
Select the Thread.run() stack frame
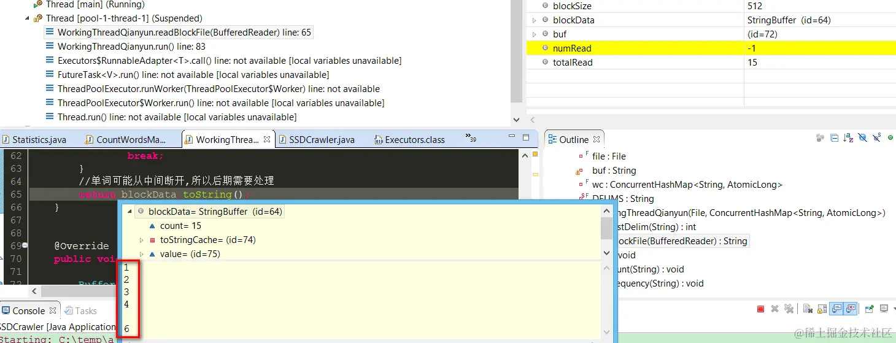click(x=171, y=117)
